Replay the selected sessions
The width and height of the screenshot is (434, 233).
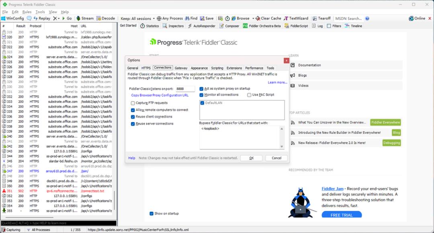pyautogui.click(x=42, y=18)
